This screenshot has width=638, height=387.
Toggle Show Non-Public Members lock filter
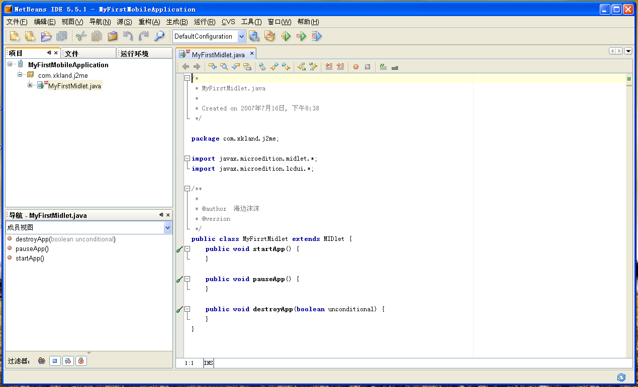[x=81, y=361]
